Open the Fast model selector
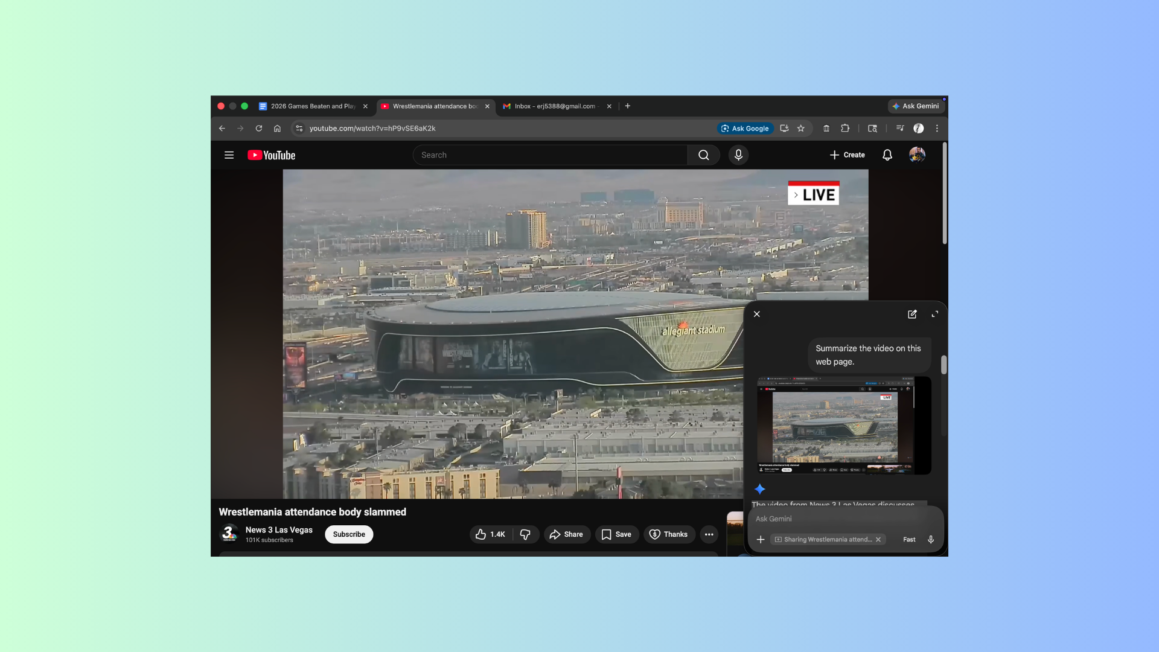Screen dimensions: 1159x652 (x=909, y=540)
